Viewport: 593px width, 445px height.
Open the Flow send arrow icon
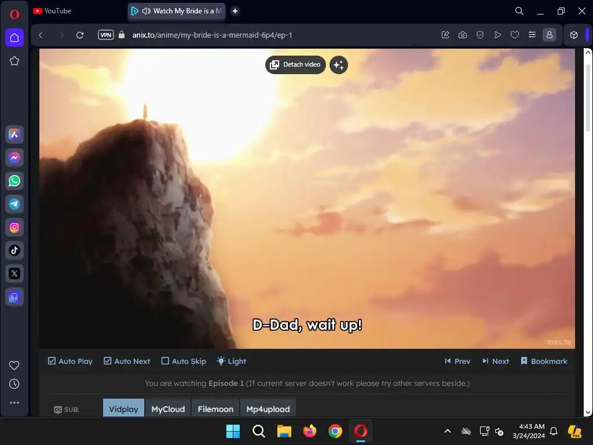[x=497, y=35]
